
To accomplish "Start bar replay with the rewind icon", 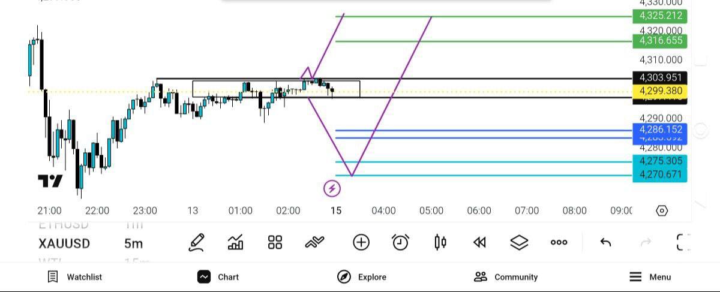I will (479, 242).
